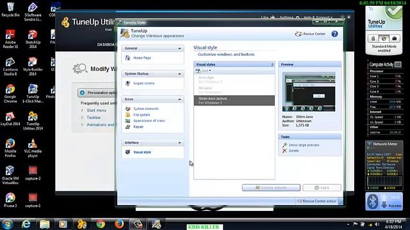Open Appearance of icons option

click(x=149, y=121)
